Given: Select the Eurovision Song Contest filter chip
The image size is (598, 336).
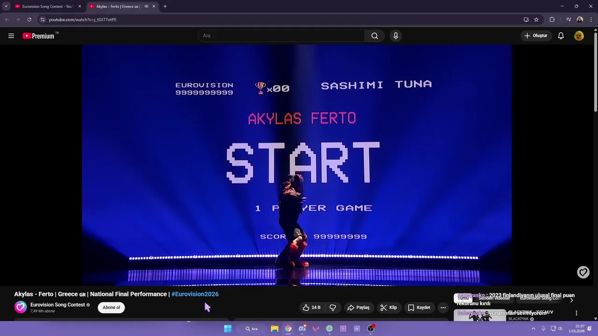Looking at the screenshot, I should pos(540,298).
